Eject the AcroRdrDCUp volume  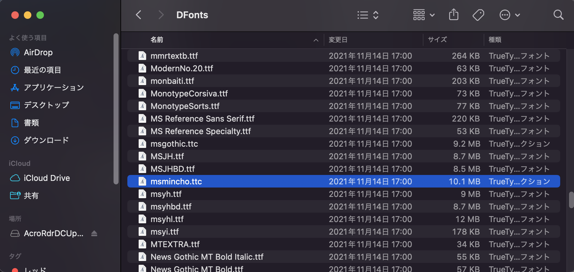click(x=94, y=233)
